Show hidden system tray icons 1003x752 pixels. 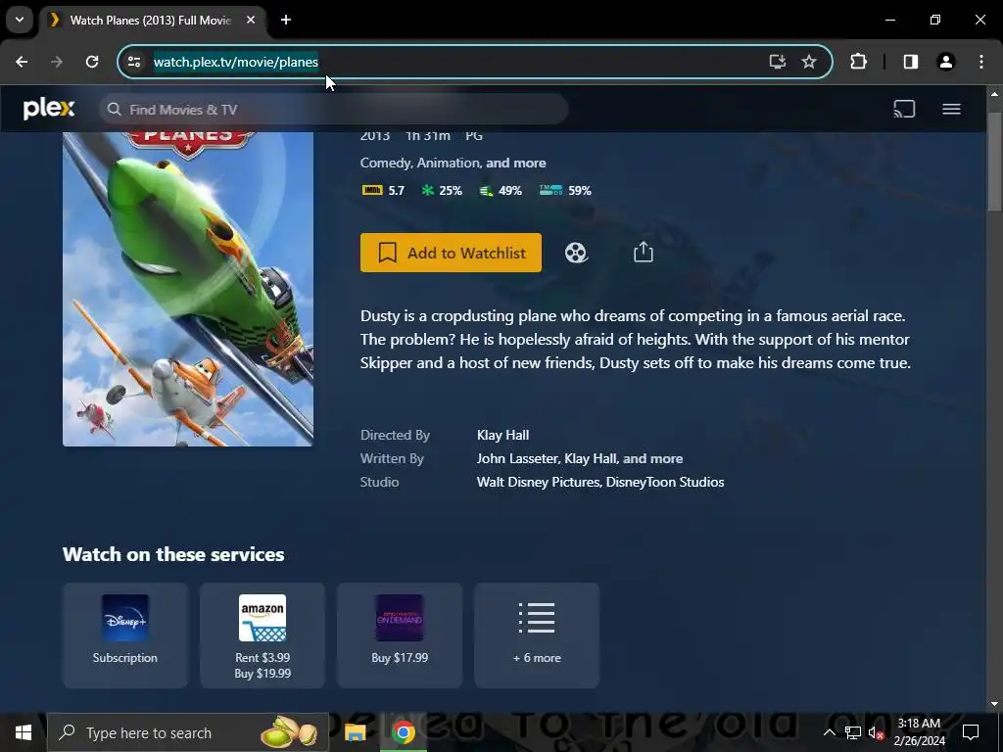tap(829, 732)
